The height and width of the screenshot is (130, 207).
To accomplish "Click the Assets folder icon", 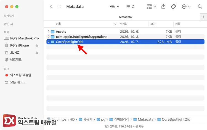I will (x=53, y=32).
